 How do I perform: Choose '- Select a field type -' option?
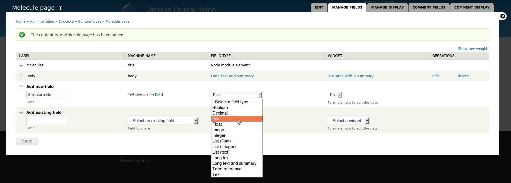237,102
